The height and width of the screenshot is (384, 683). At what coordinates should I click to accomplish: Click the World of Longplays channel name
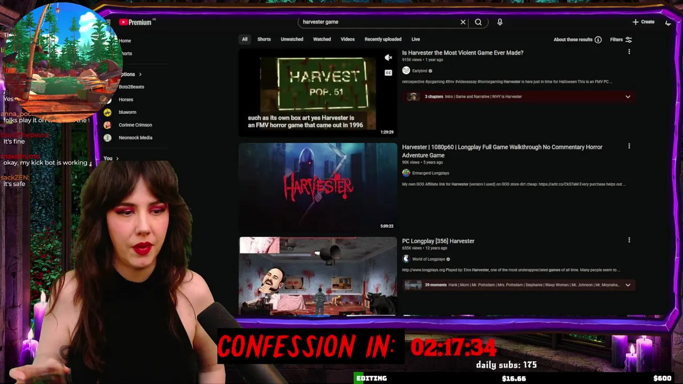click(x=428, y=259)
